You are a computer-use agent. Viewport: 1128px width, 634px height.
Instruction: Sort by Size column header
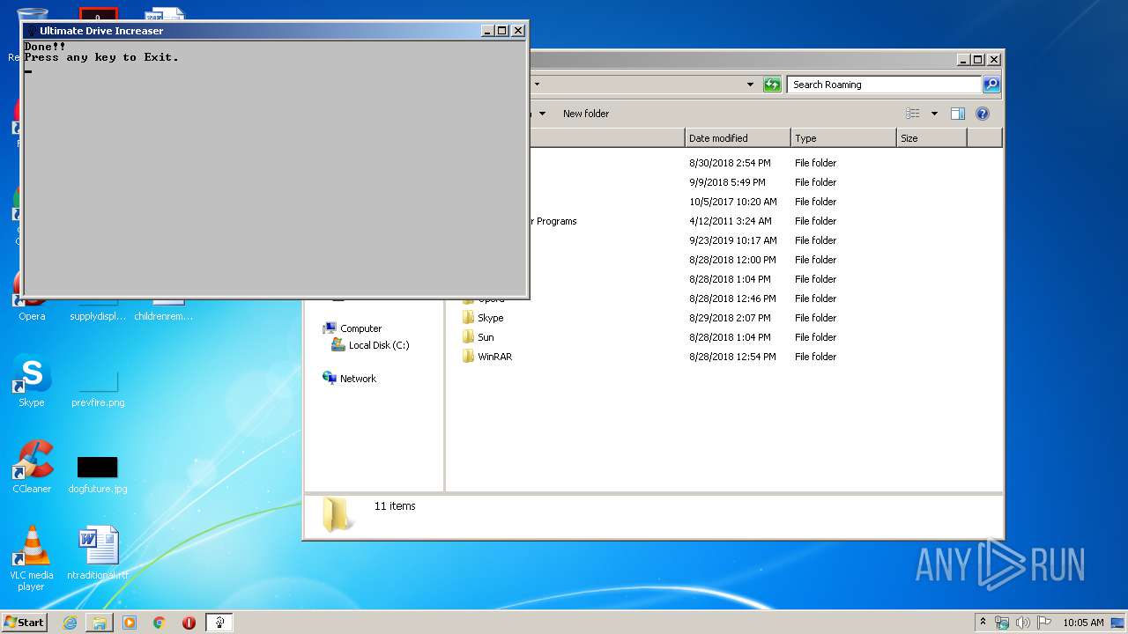pos(931,138)
